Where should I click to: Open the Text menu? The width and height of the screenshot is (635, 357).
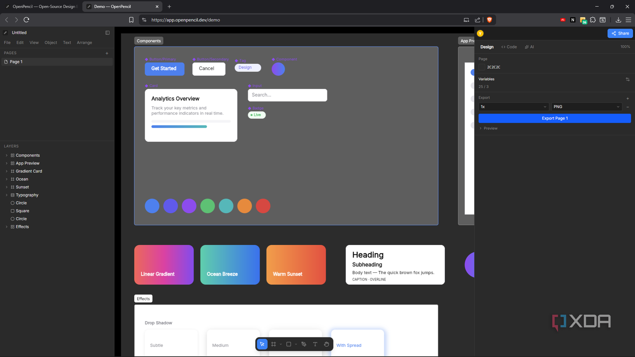click(x=67, y=43)
